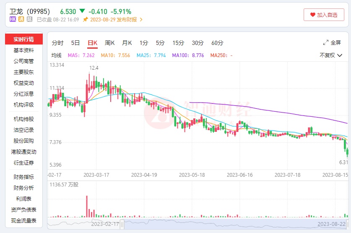The image size is (351, 233).
Task: Open 机构持股 in the sidebar
Action: (x=24, y=119)
